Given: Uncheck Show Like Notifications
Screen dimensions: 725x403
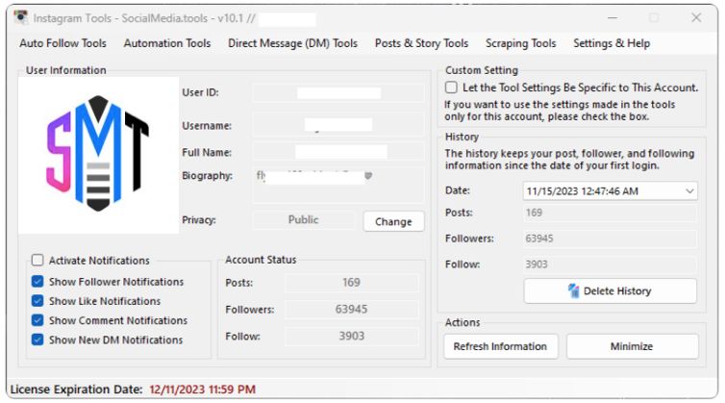Looking at the screenshot, I should pyautogui.click(x=37, y=301).
